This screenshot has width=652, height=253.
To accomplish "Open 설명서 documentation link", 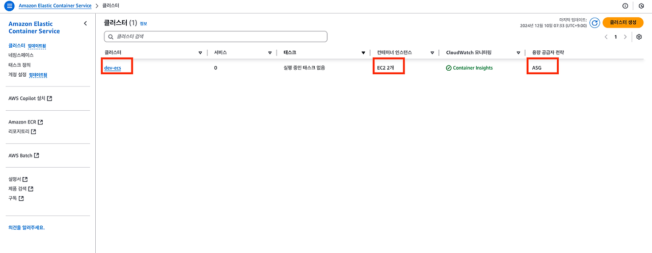I will pos(15,179).
